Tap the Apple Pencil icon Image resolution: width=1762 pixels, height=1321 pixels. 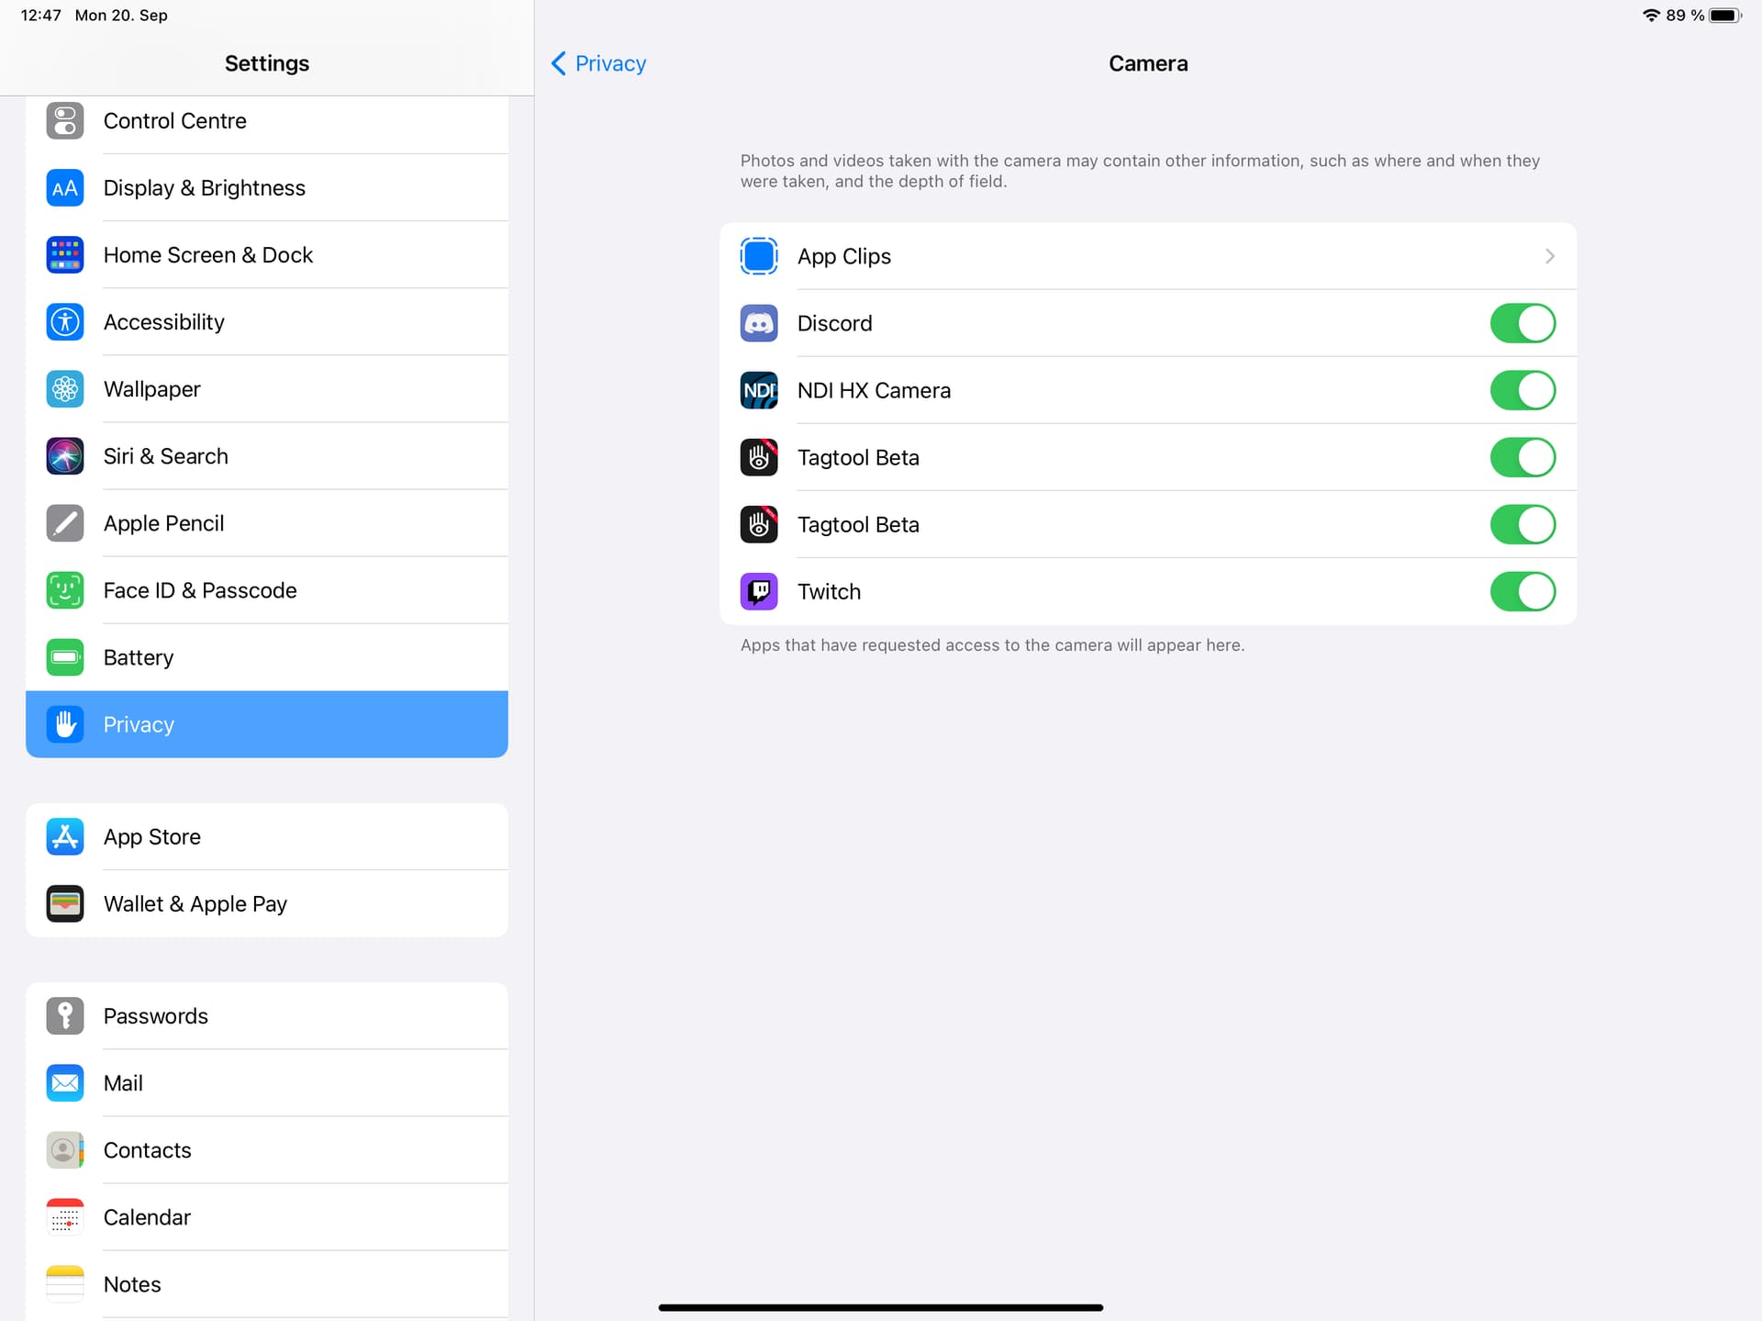pyautogui.click(x=65, y=523)
